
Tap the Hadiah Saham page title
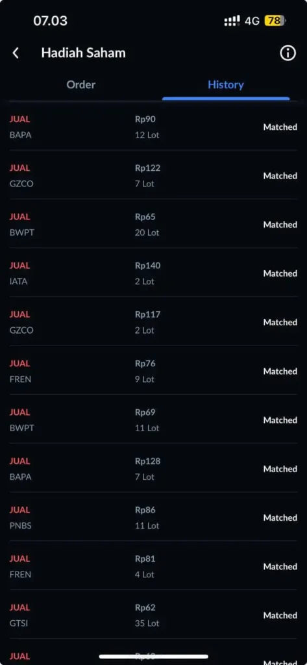click(83, 53)
